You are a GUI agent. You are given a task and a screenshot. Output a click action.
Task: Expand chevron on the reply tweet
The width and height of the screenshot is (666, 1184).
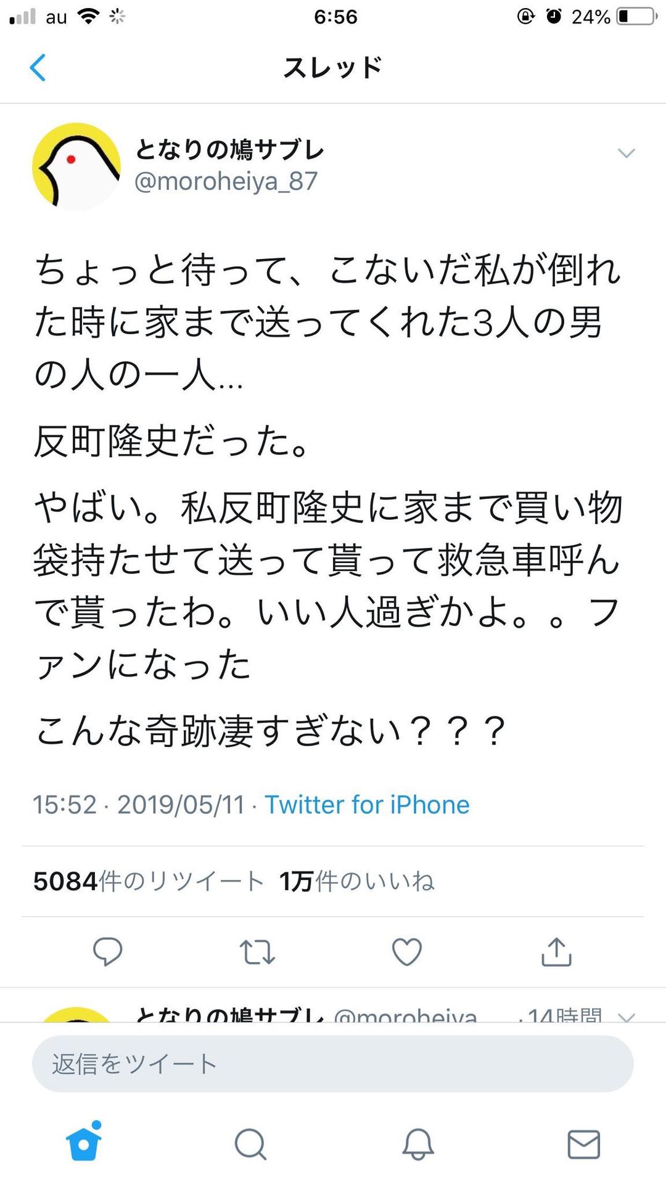click(x=627, y=1016)
